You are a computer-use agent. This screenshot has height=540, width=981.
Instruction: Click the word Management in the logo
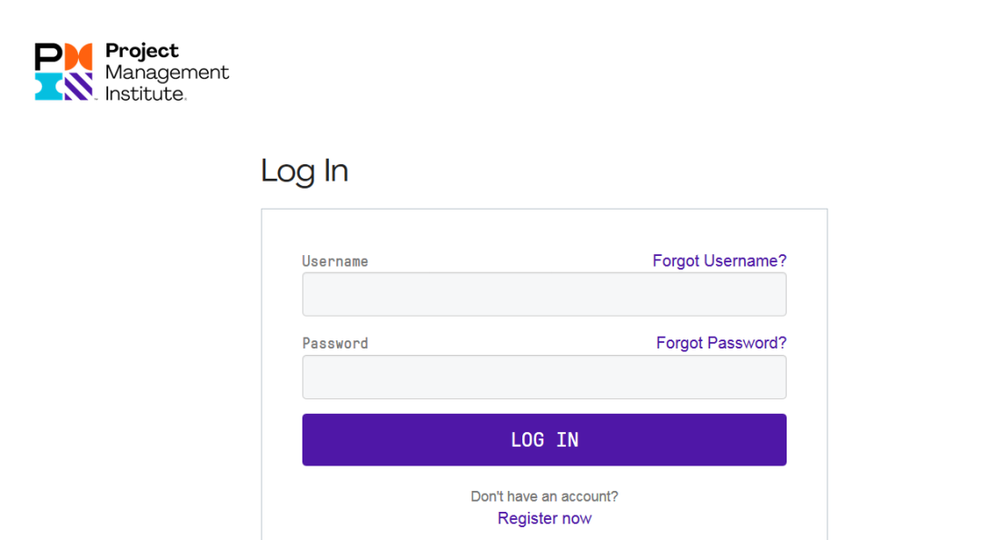pyautogui.click(x=167, y=74)
